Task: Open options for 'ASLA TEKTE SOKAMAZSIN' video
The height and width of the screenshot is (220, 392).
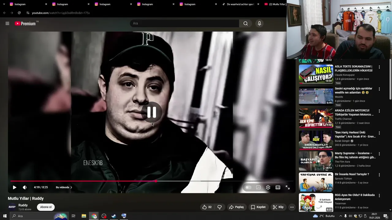Action: 379,67
